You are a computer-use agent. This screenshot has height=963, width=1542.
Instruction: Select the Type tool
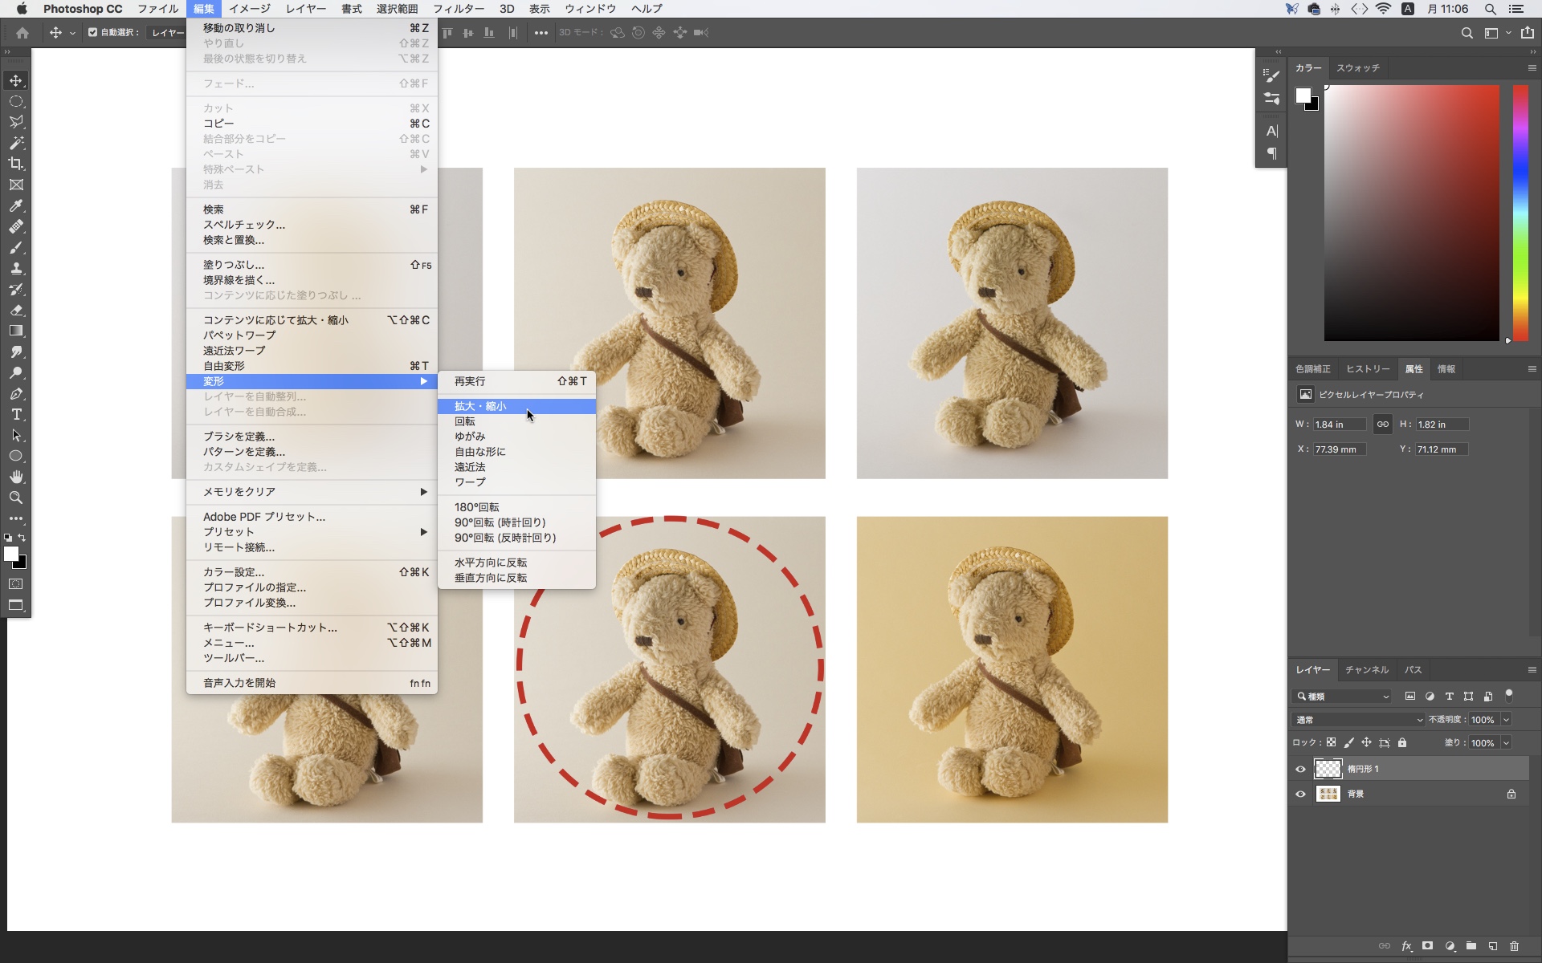pos(16,415)
